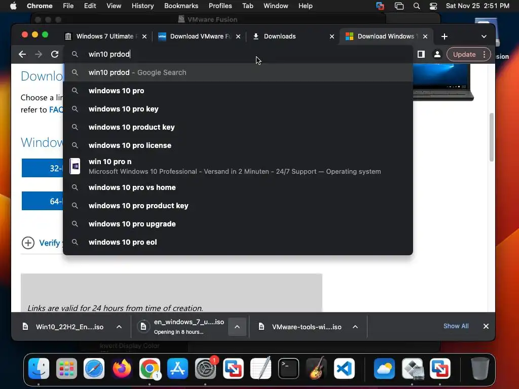Viewport: 519px width, 389px height.
Task: Open Finder from the Dock
Action: coord(39,368)
